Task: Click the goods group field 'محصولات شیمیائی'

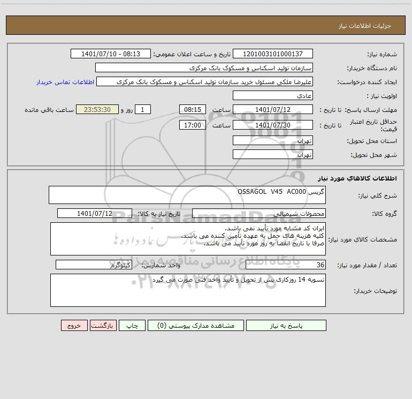Action: click(x=259, y=213)
